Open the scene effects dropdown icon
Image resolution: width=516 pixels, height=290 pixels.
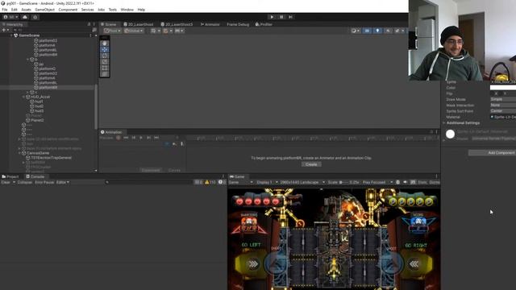pyautogui.click(x=399, y=31)
